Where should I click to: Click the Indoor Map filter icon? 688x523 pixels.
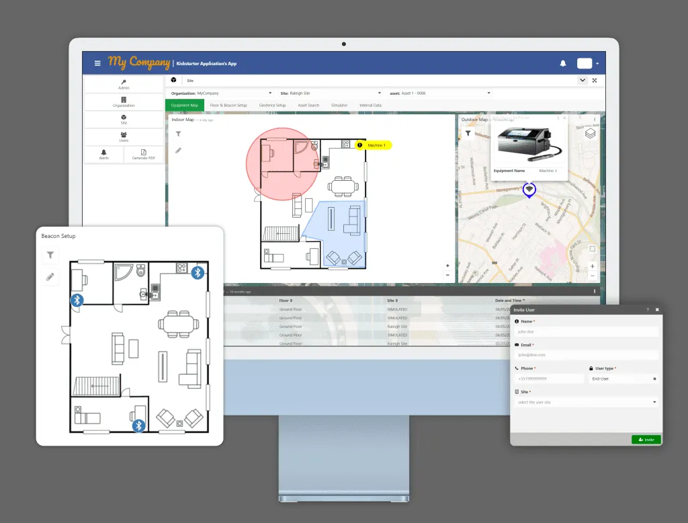point(179,134)
